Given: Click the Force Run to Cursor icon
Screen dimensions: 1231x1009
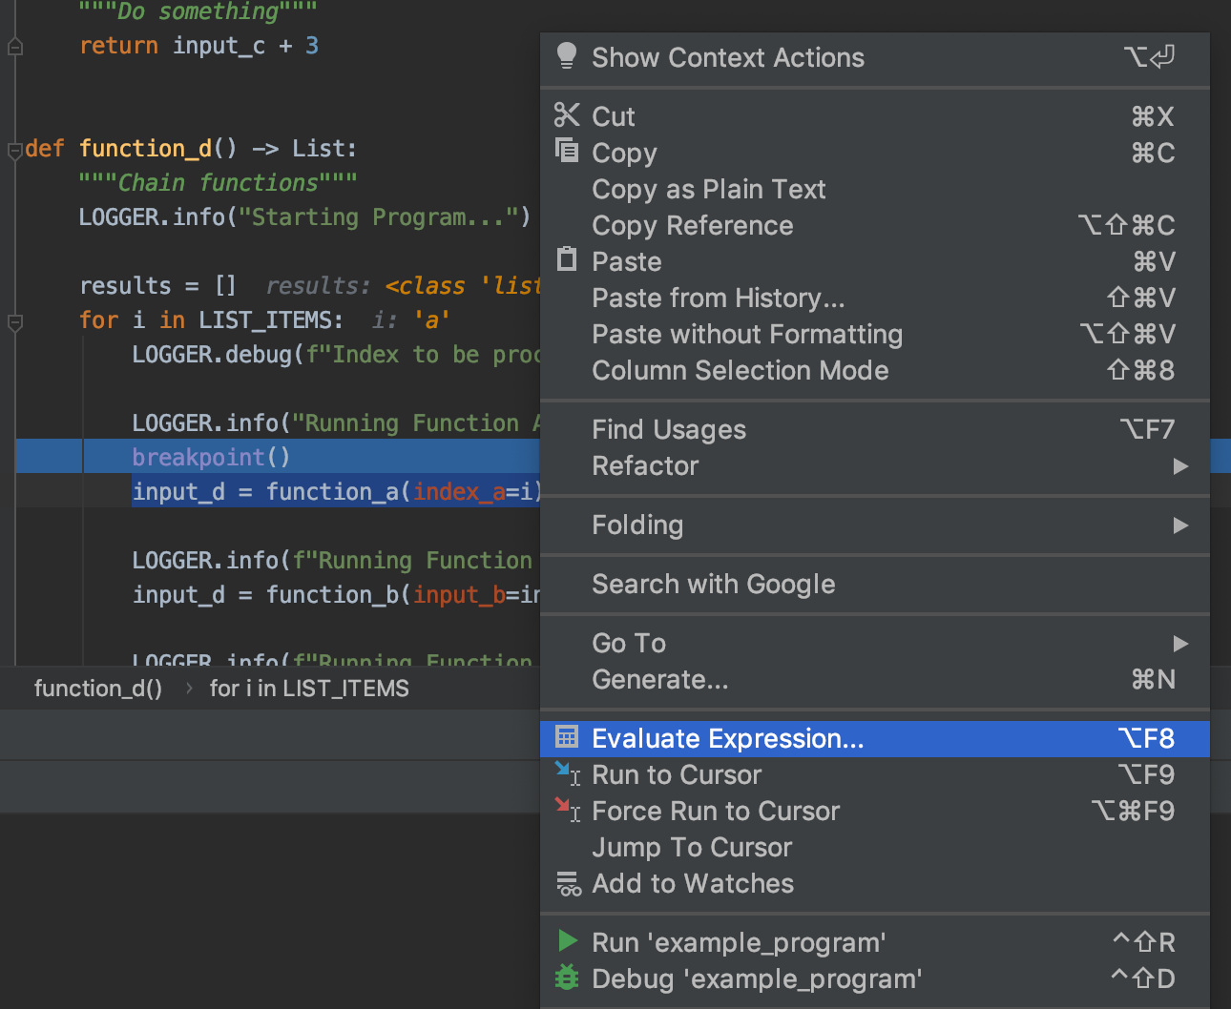Looking at the screenshot, I should point(568,812).
